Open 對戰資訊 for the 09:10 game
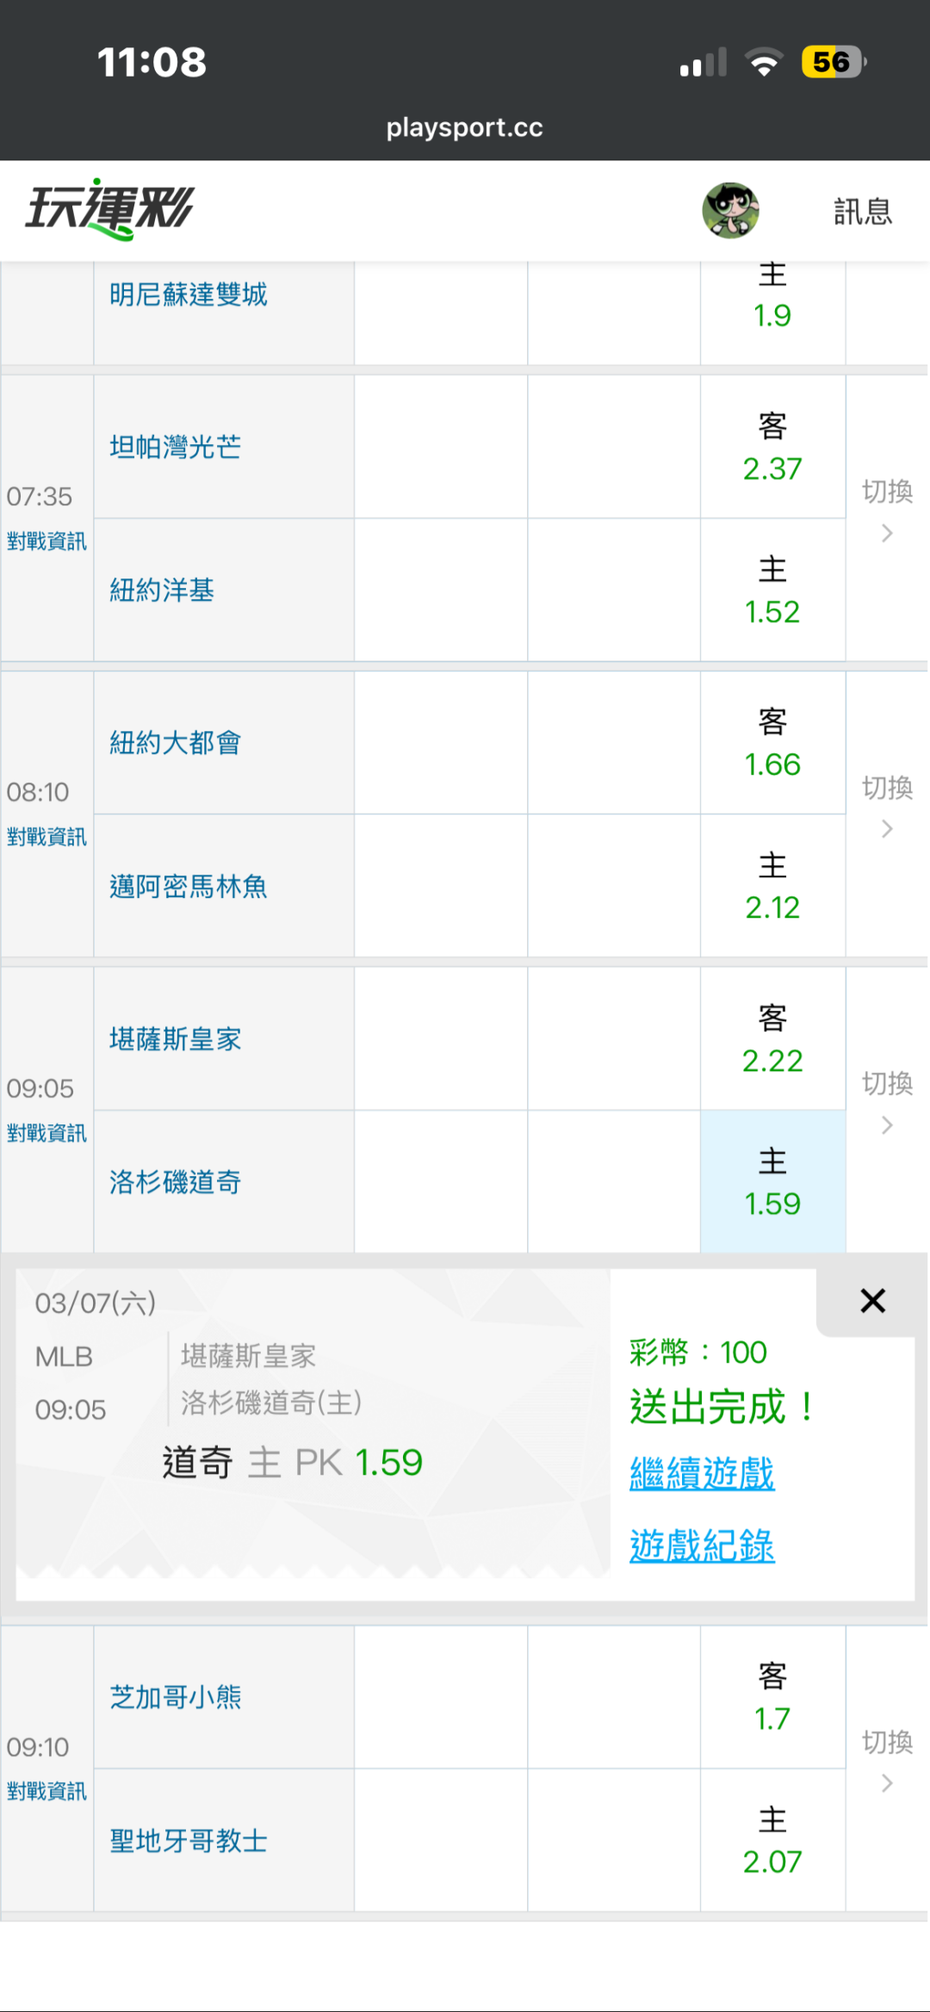This screenshot has width=930, height=2012. click(x=46, y=1792)
